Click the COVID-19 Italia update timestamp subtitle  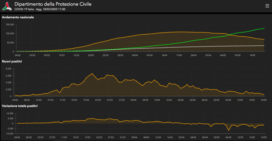click(x=40, y=9)
